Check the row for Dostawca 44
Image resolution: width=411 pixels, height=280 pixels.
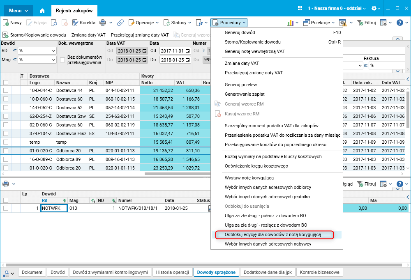(6, 90)
